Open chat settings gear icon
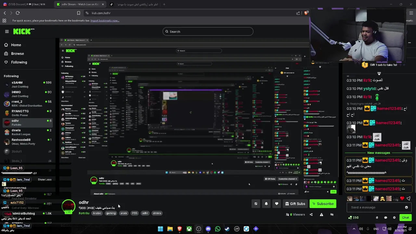Image resolution: width=416 pixels, height=234 pixels. [394, 217]
